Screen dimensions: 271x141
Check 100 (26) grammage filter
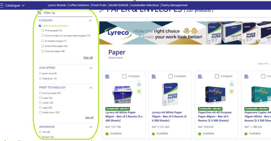pos(40,132)
